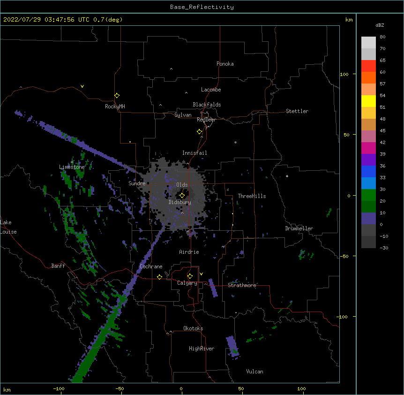Click the white caret marker west of Lacombe
The width and height of the screenshot is (404, 395).
point(186,92)
